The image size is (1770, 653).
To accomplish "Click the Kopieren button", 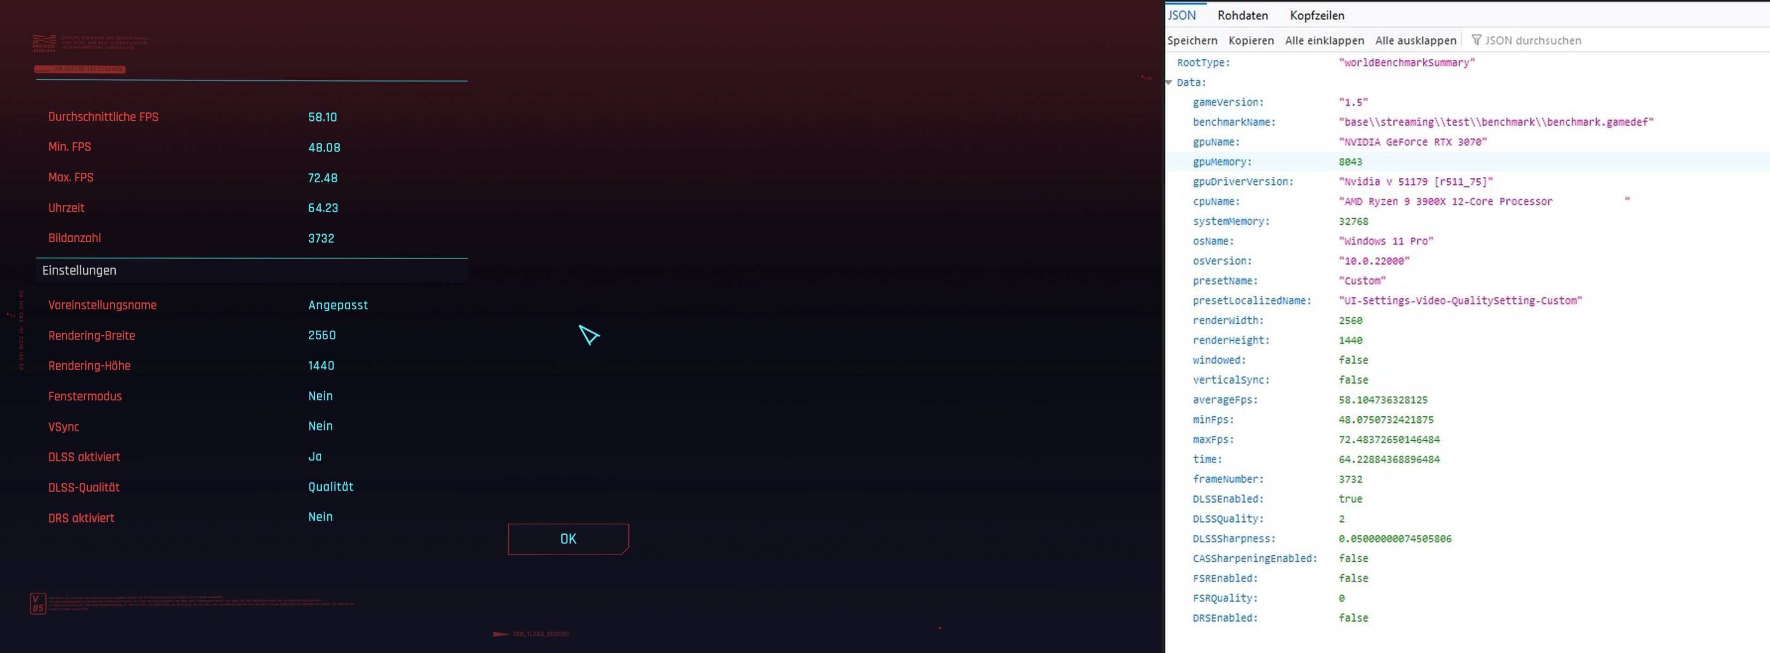I will pos(1251,41).
